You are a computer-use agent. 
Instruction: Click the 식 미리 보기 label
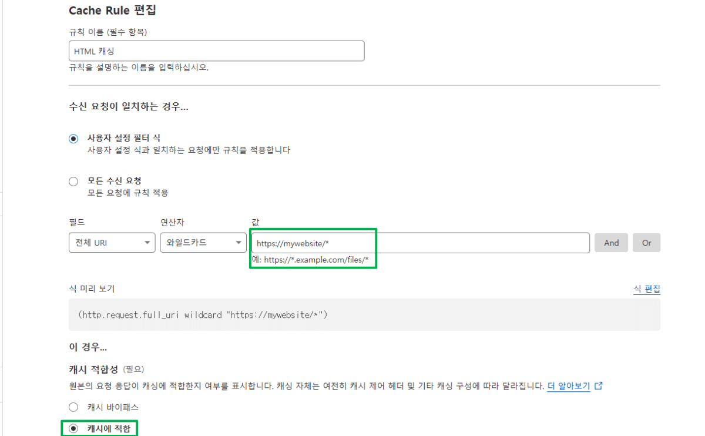pos(92,289)
